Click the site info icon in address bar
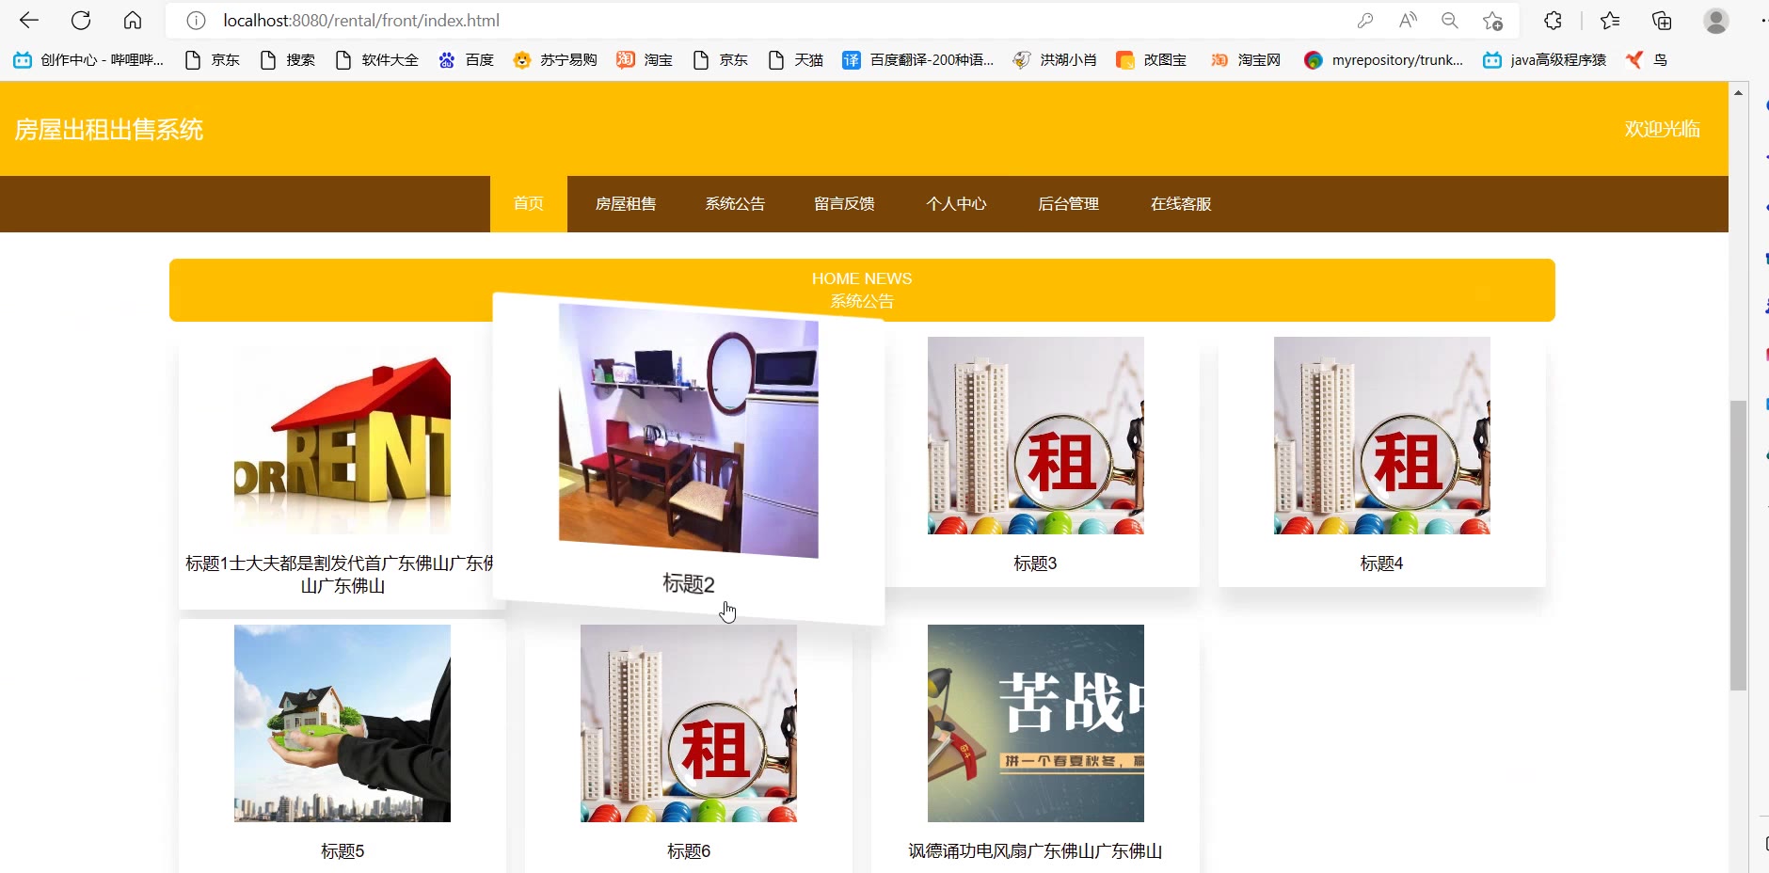This screenshot has height=873, width=1769. click(196, 20)
